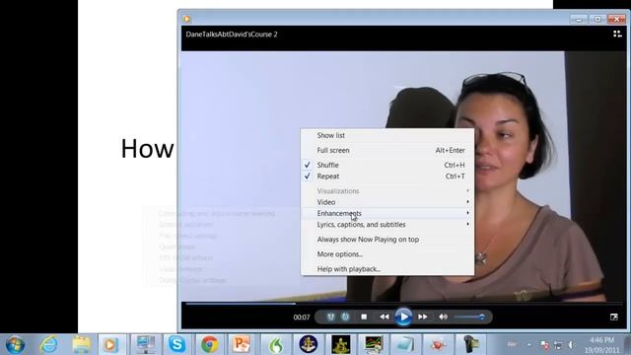Open Internet Explorer from the taskbar
The width and height of the screenshot is (631, 355).
(x=48, y=344)
